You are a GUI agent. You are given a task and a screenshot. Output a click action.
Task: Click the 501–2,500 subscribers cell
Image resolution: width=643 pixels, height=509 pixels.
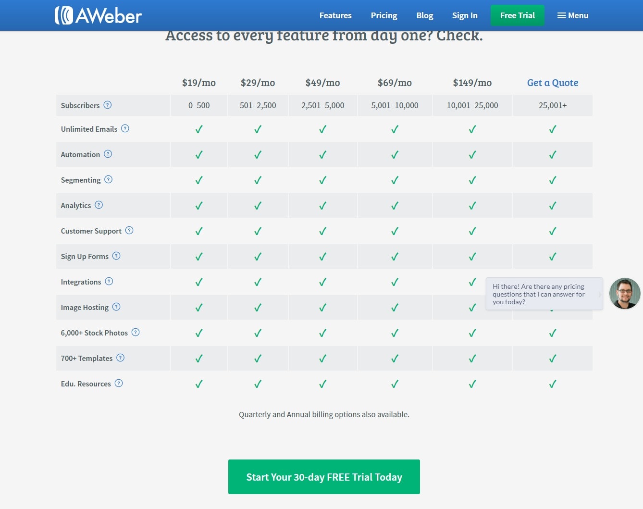[x=258, y=105]
